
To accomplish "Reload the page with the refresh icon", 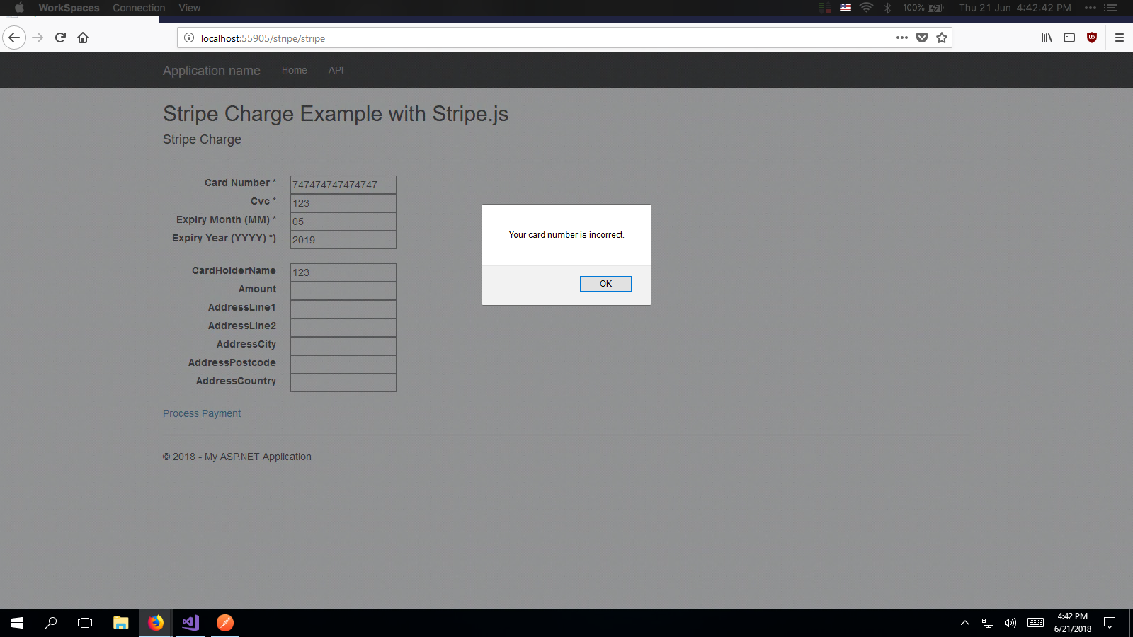I will click(60, 38).
